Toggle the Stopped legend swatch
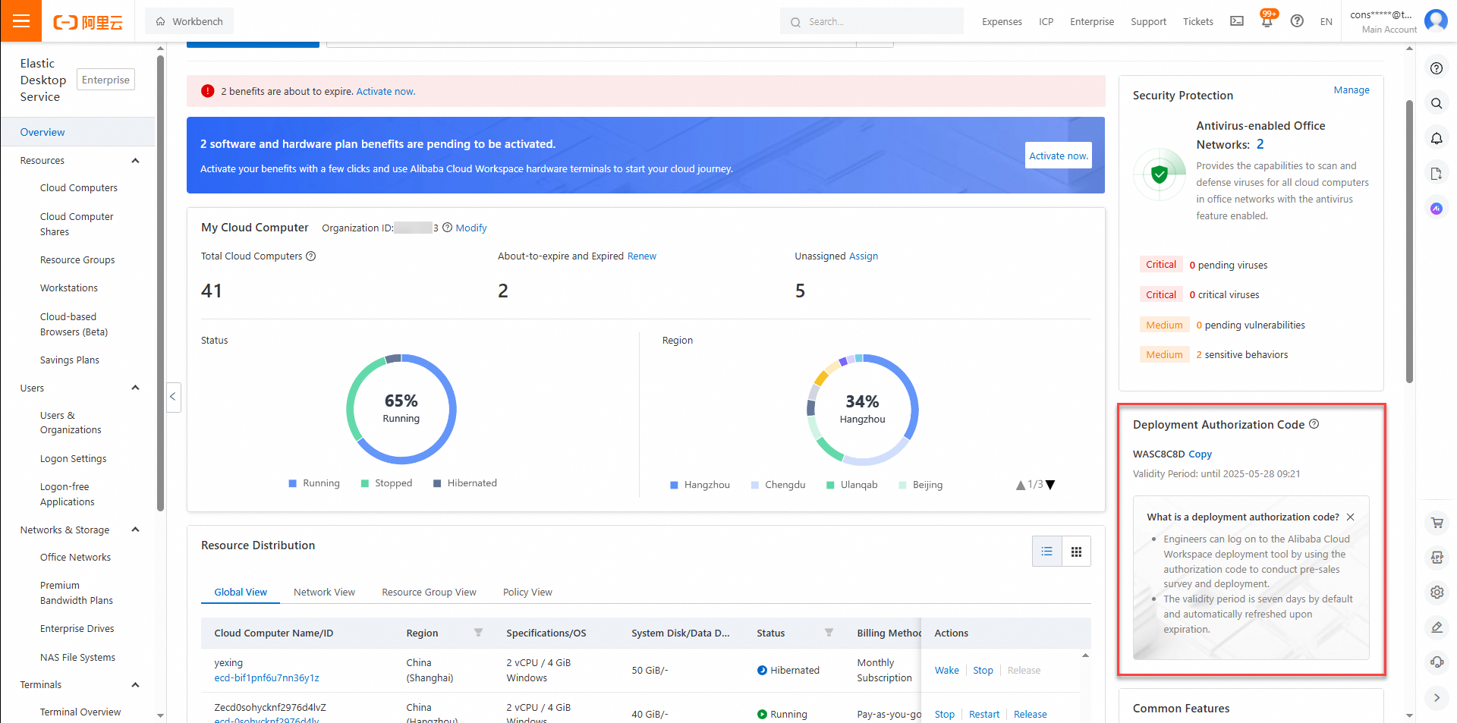Viewport: 1457px width, 723px height. 365,483
